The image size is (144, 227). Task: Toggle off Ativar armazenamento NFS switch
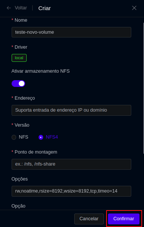point(18,84)
